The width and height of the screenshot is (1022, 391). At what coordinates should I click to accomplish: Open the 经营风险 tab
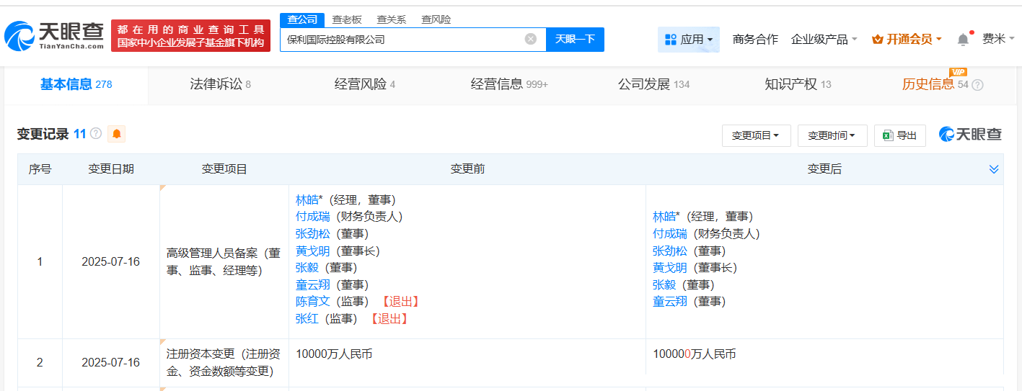point(364,84)
